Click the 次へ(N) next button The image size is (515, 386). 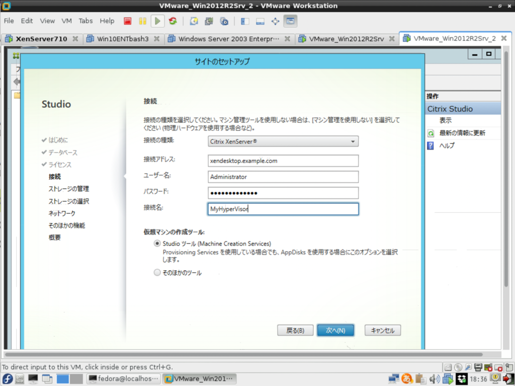point(335,331)
